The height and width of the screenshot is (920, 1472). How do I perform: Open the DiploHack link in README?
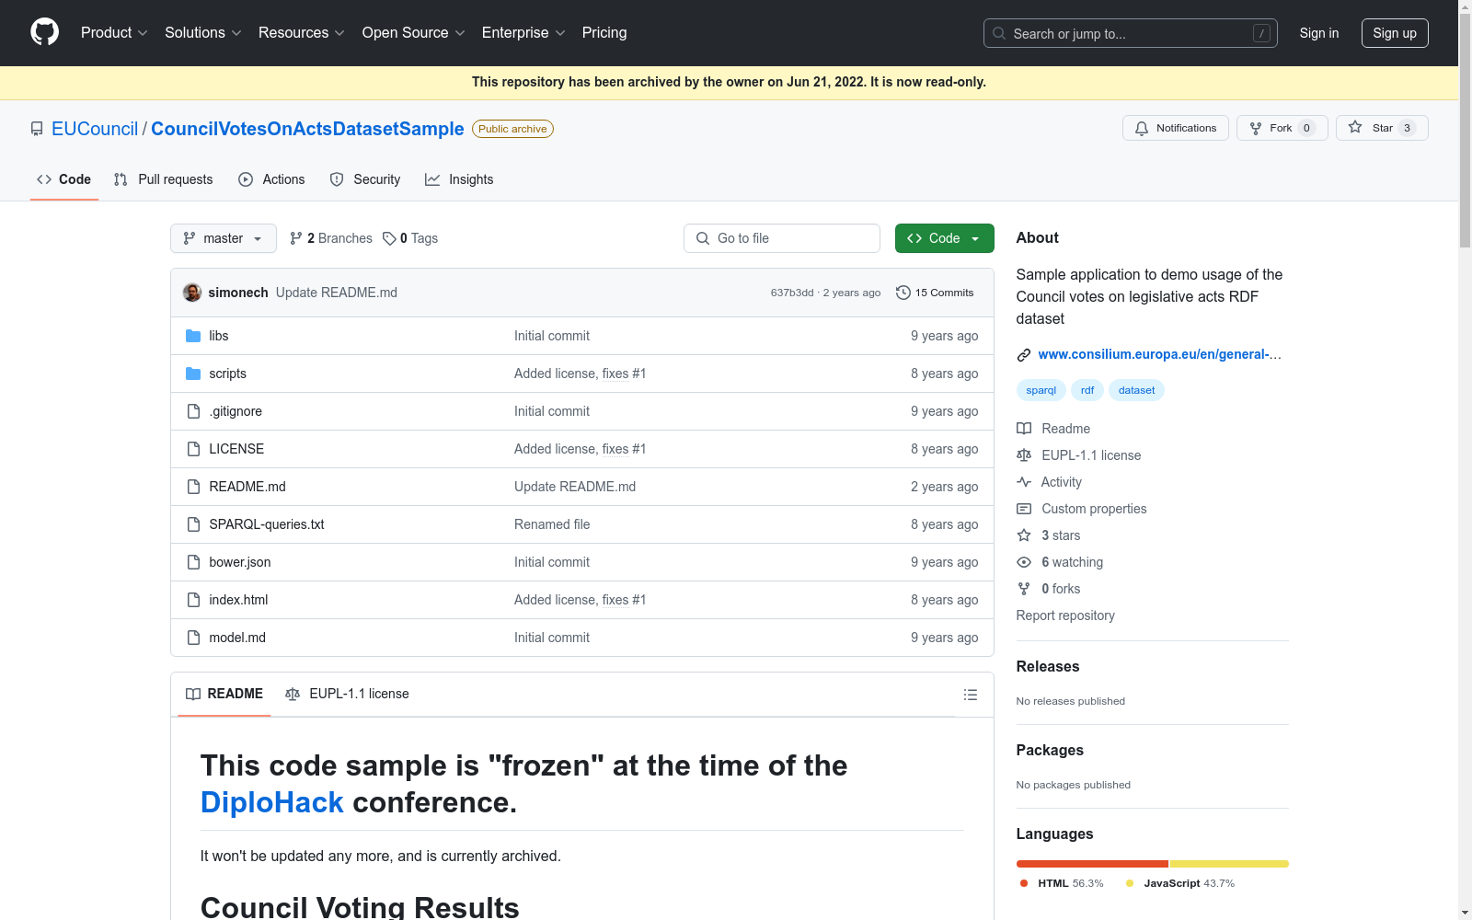[272, 802]
